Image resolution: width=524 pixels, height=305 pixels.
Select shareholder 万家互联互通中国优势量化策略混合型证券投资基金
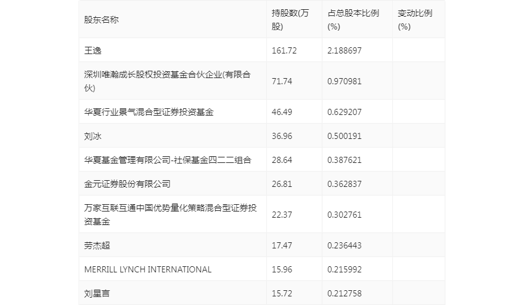[170, 215]
